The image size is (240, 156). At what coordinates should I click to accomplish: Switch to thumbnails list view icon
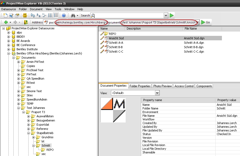point(50,15)
